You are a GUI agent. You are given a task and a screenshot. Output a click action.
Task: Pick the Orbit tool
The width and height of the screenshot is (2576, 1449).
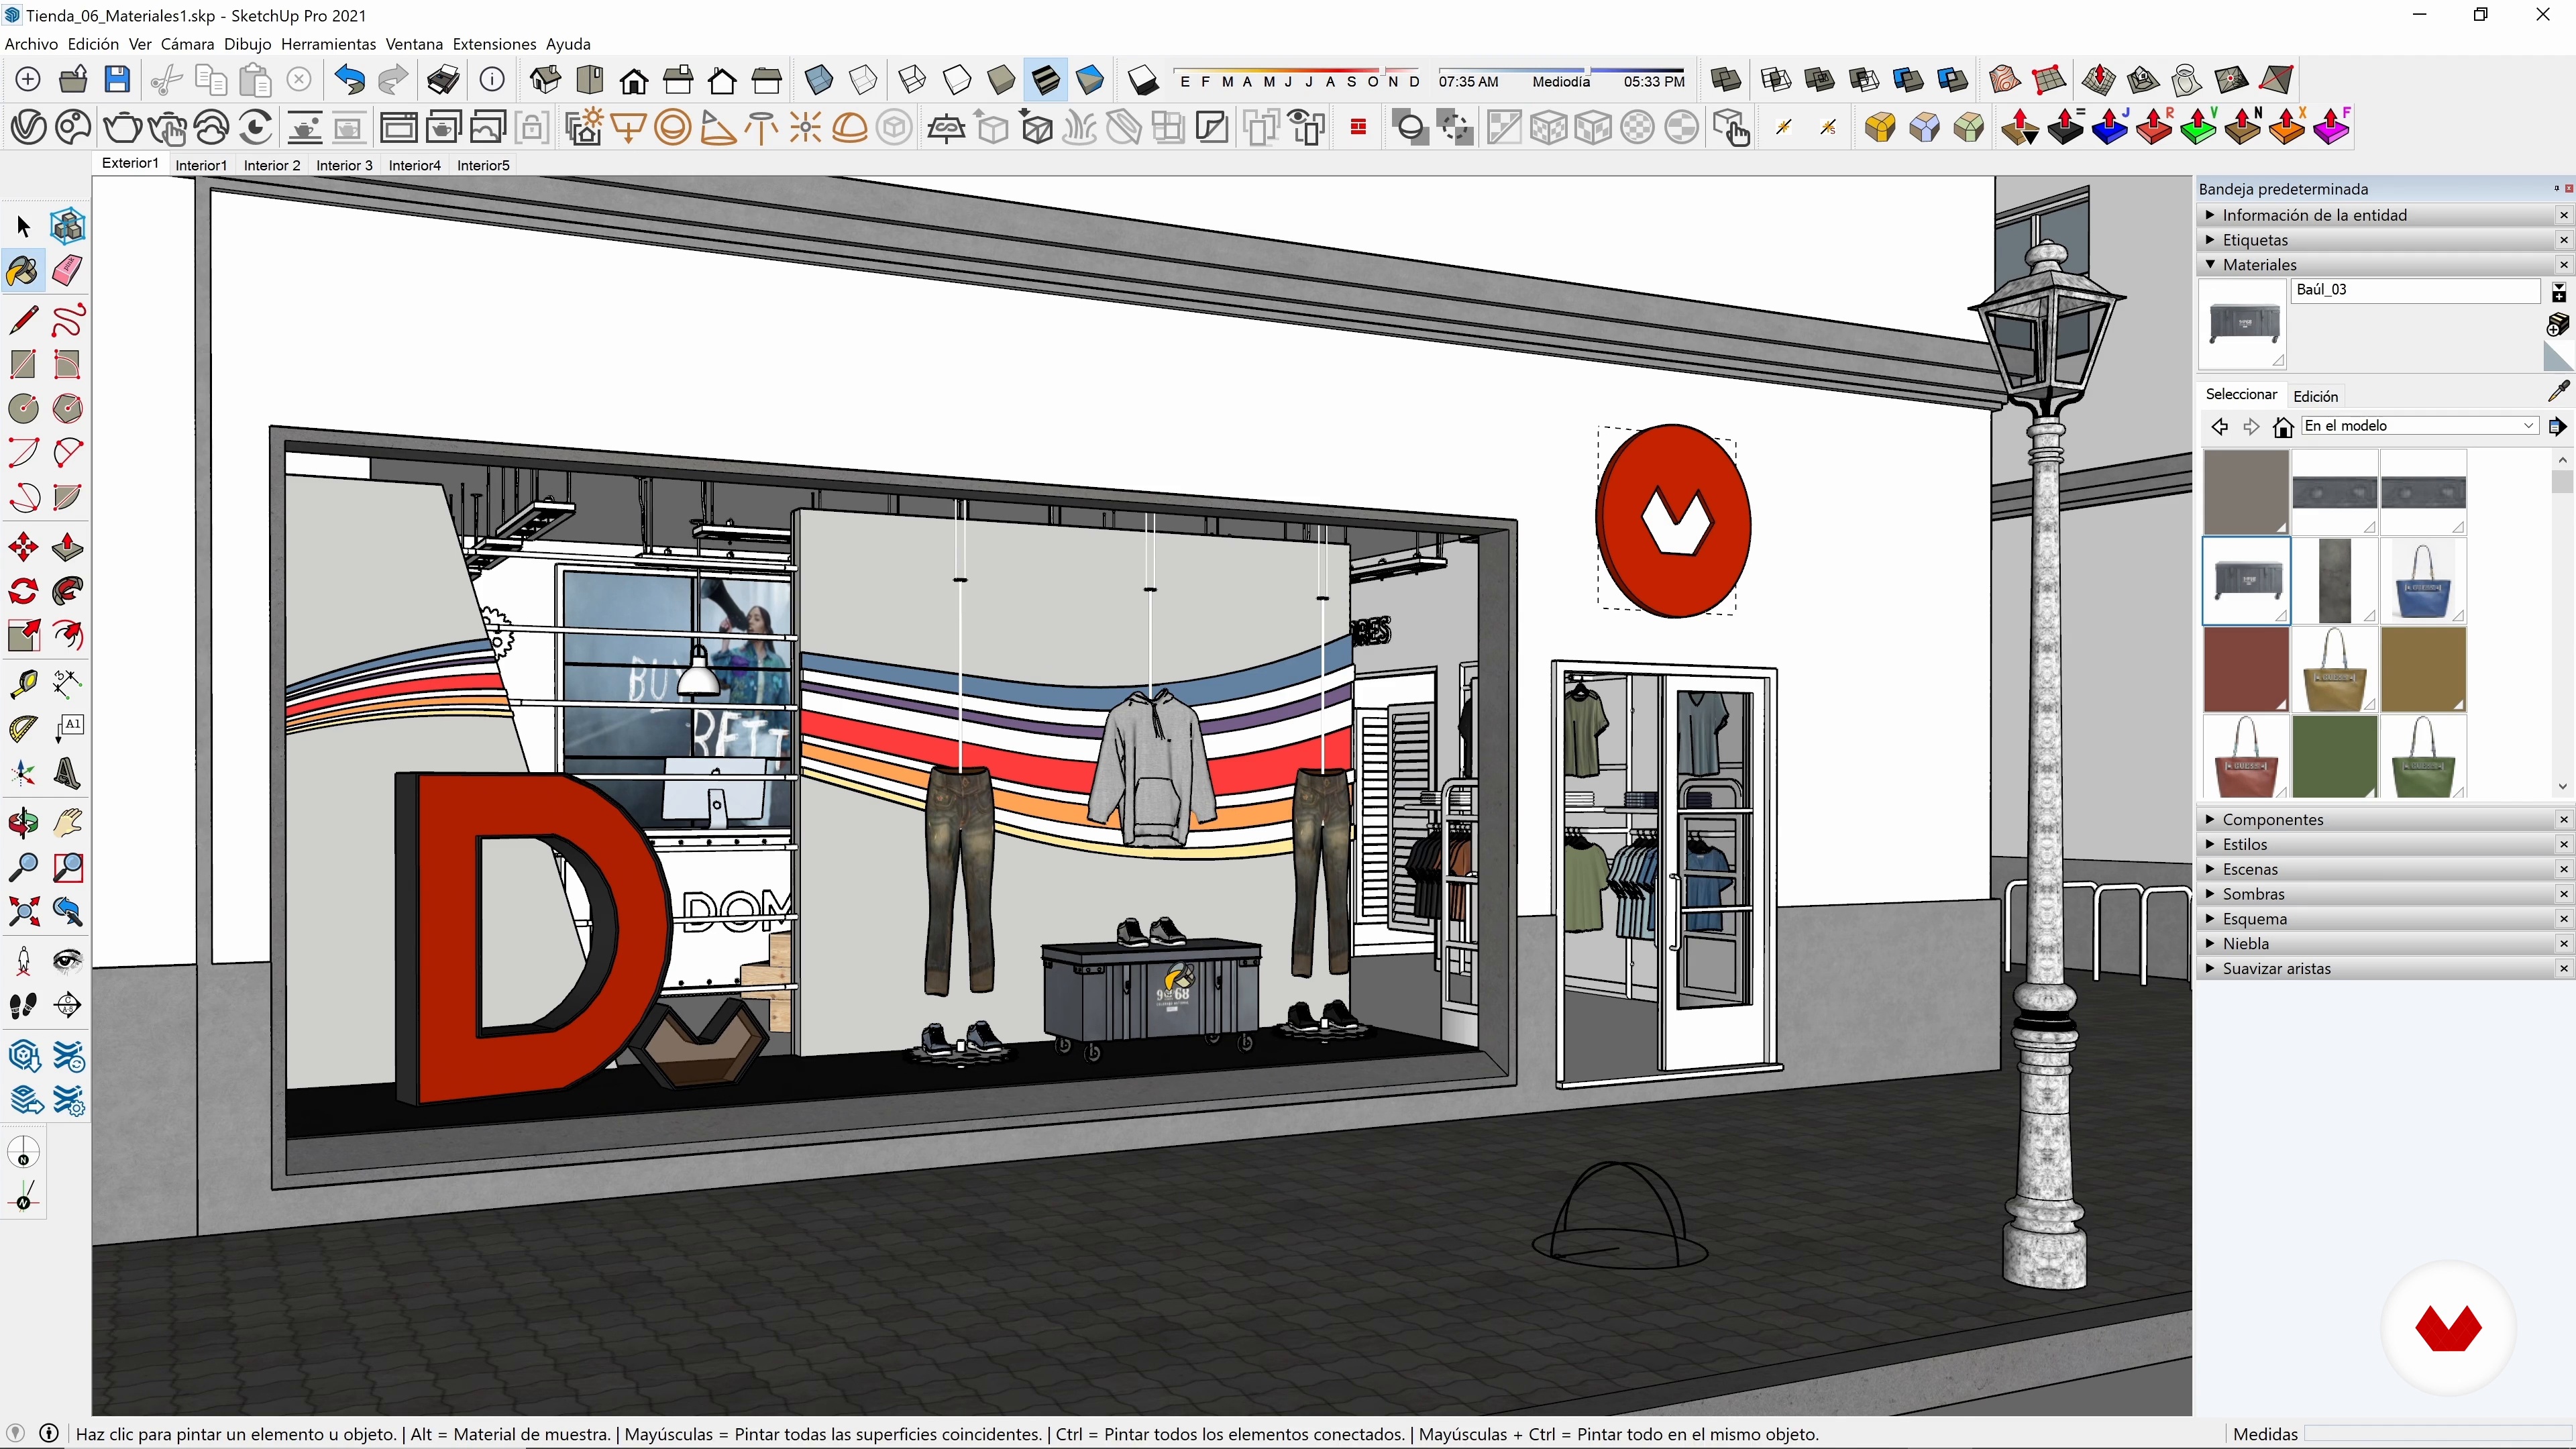(23, 823)
